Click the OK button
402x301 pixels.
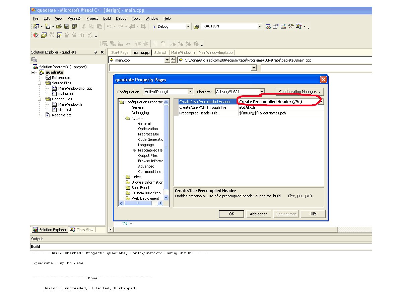pos(231,214)
